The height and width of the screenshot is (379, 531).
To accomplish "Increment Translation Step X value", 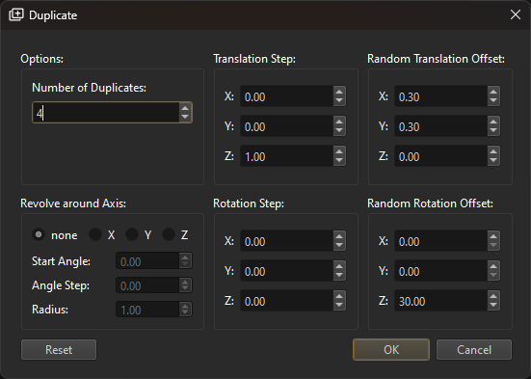I will coord(339,92).
